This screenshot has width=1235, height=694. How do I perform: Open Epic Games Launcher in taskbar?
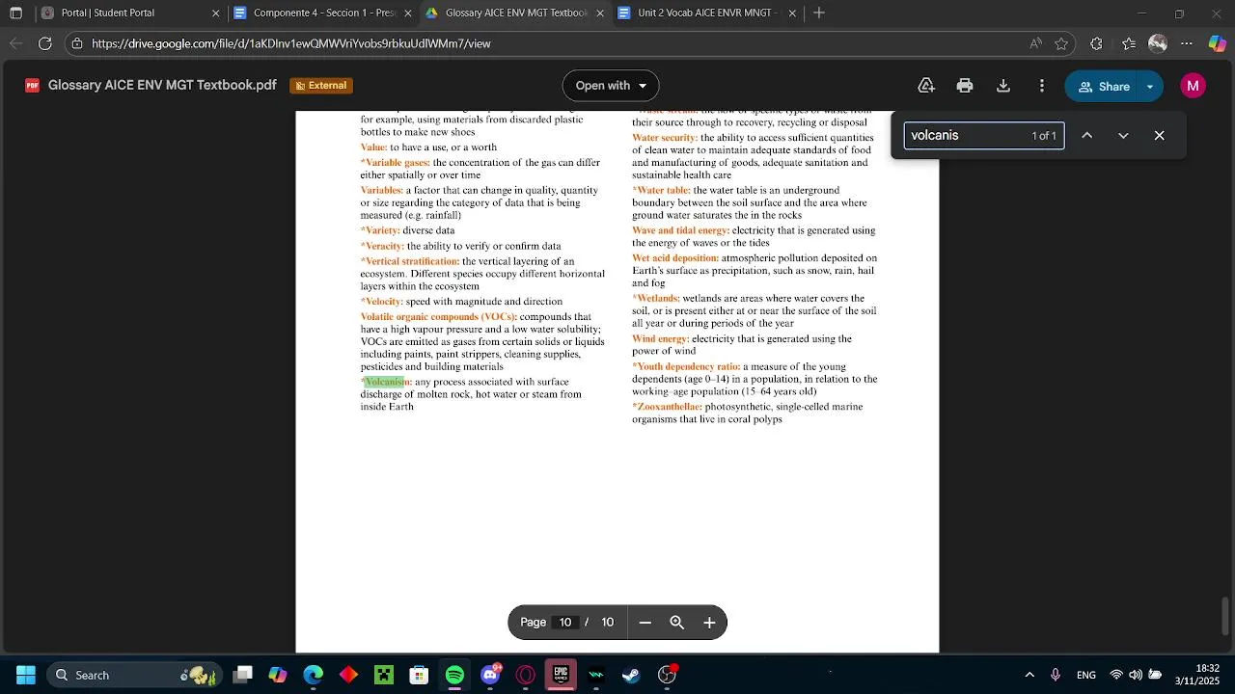pyautogui.click(x=561, y=675)
